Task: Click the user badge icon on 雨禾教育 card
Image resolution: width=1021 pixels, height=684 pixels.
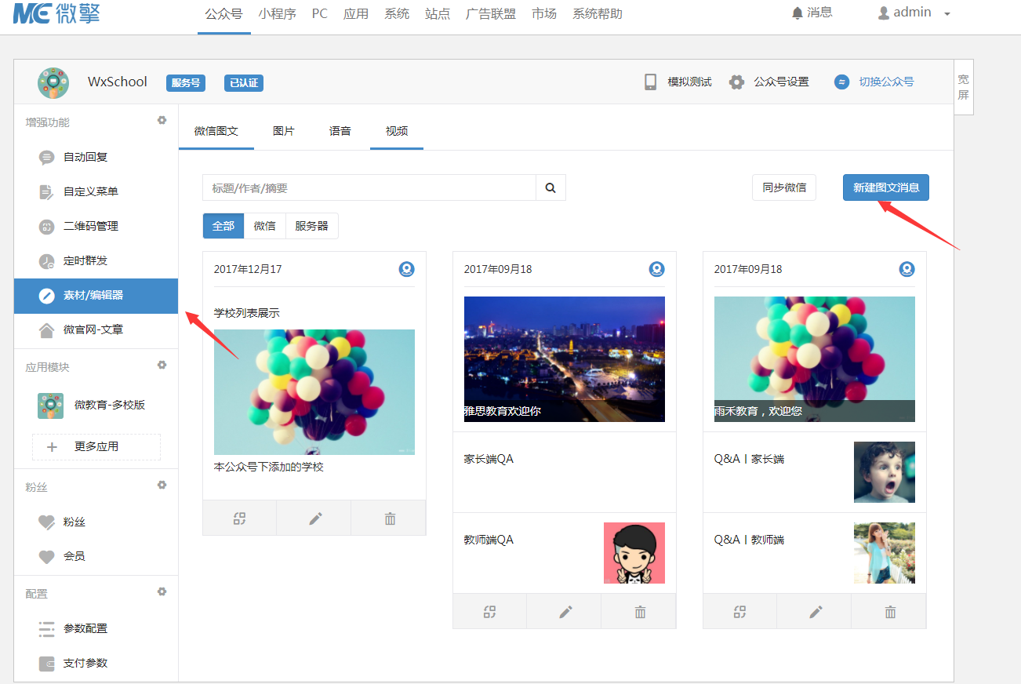Action: tap(907, 269)
